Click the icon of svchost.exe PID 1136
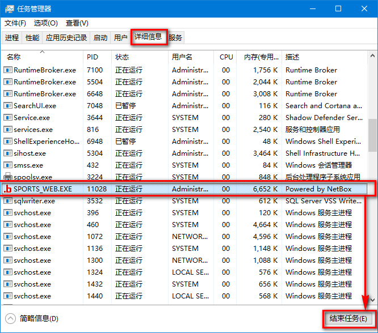 pos(8,248)
